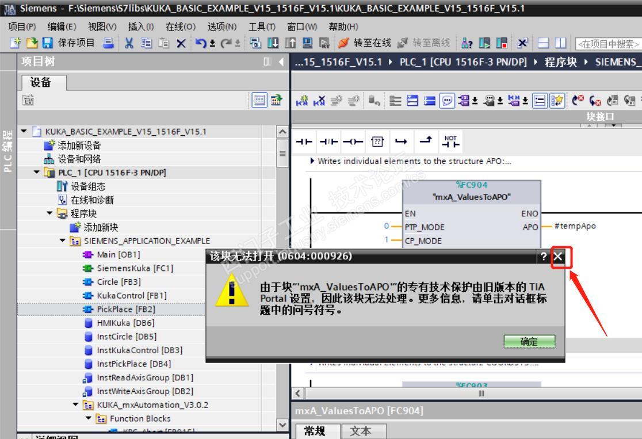Screen dimensions: 642x439
Task: Click the dialog help question mark
Action: pos(543,257)
